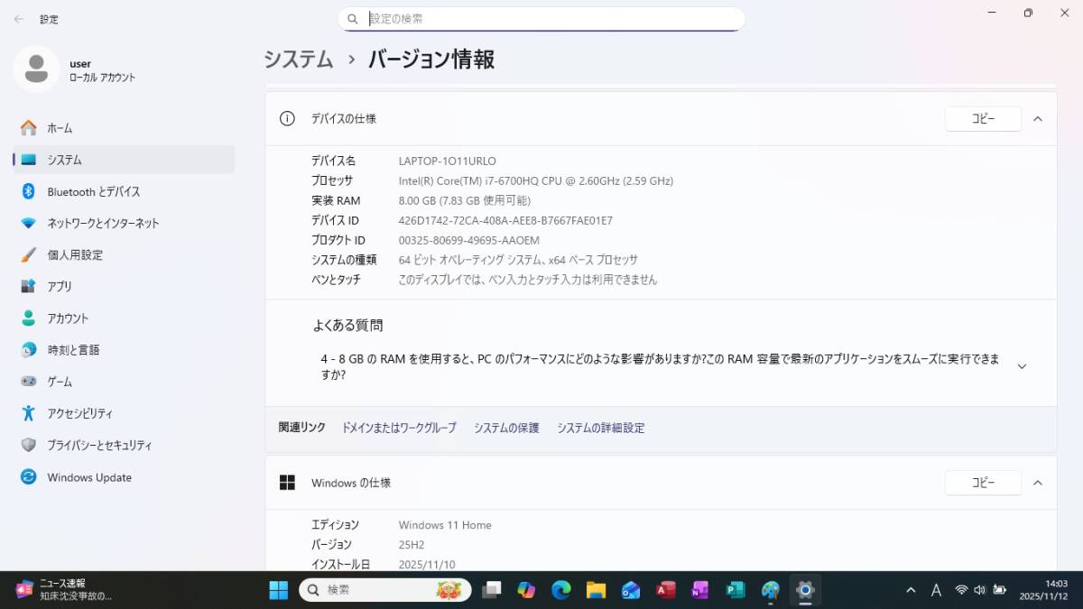
Task: Click the Wi-Fi network tray icon
Action: (961, 590)
